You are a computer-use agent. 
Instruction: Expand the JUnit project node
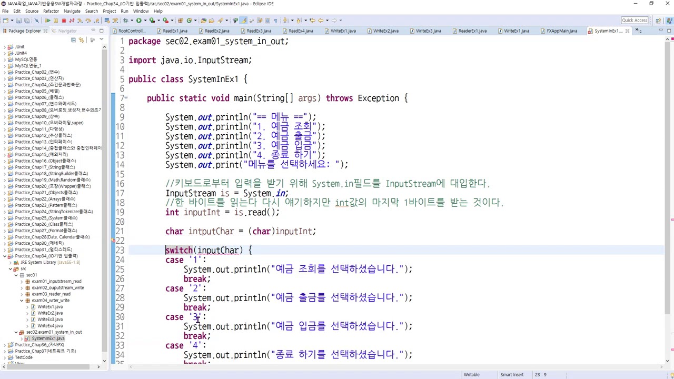(x=5, y=47)
